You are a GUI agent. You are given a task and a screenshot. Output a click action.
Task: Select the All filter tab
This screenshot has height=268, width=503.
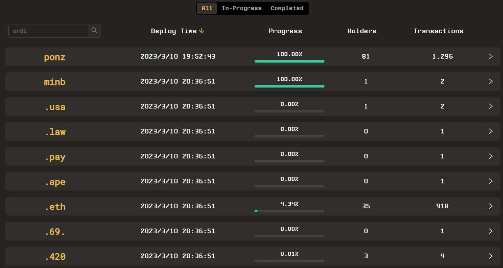click(207, 8)
